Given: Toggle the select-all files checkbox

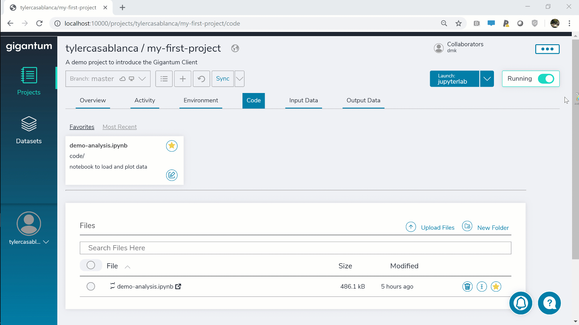Looking at the screenshot, I should (91, 265).
